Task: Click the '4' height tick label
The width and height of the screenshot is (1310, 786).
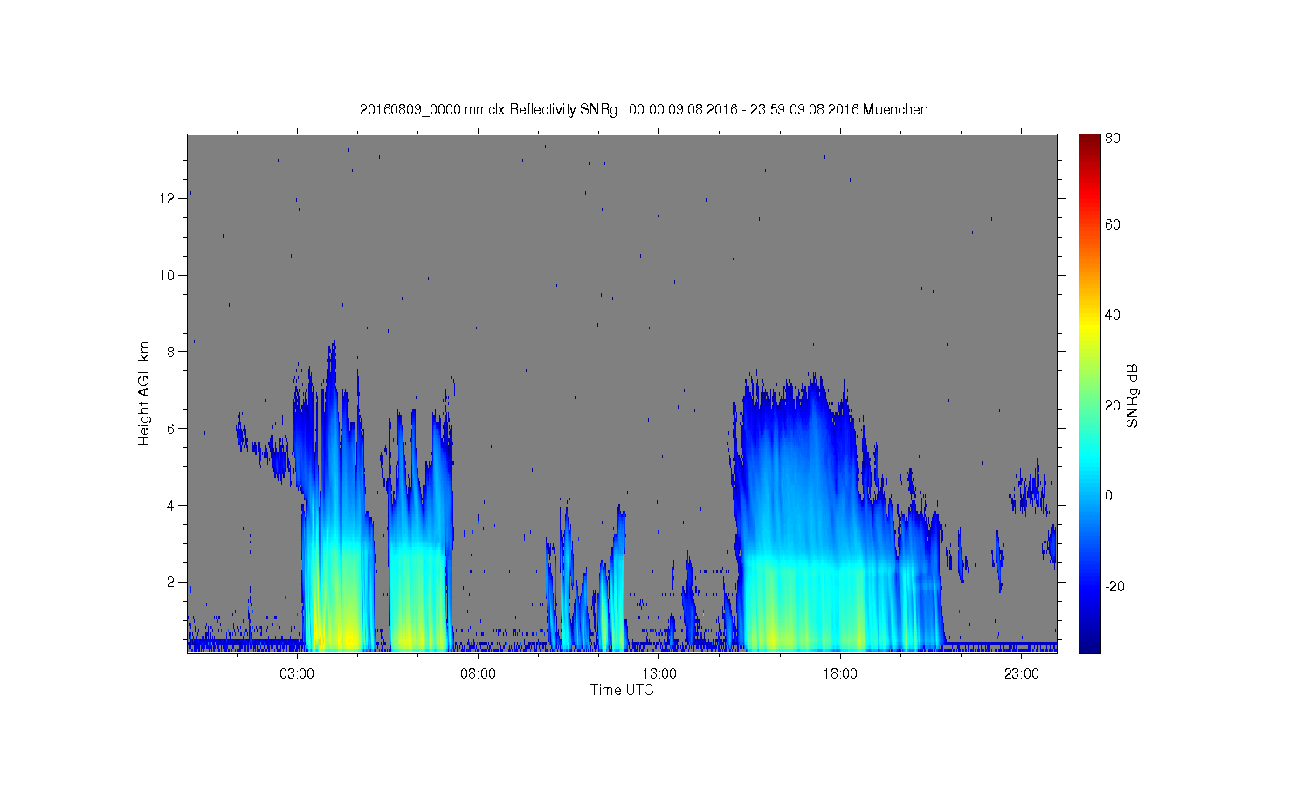Action: pyautogui.click(x=172, y=505)
